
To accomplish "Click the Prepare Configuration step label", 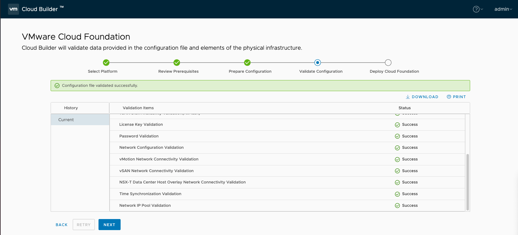I will [x=250, y=71].
